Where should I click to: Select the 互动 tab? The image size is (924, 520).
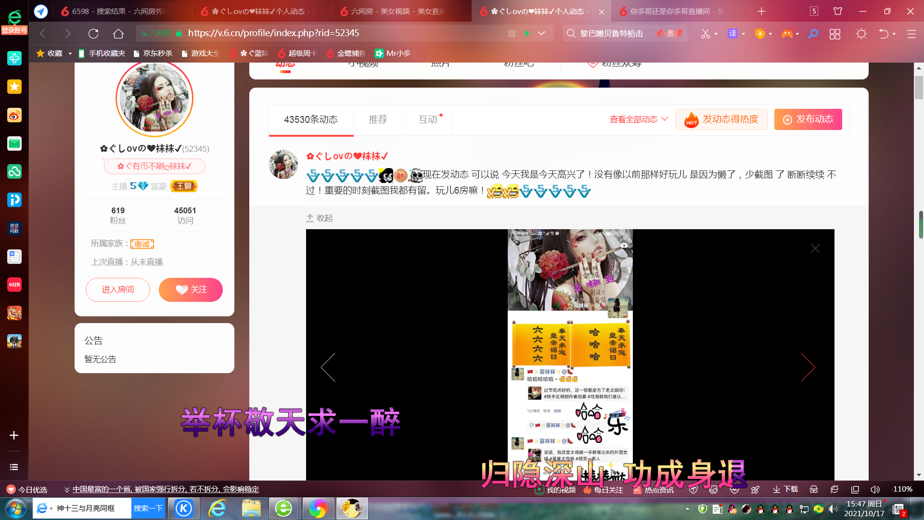pos(428,119)
